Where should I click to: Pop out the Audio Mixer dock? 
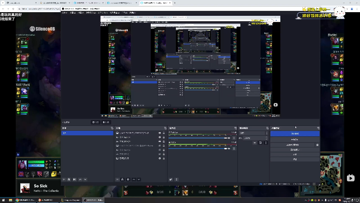pos(235,128)
